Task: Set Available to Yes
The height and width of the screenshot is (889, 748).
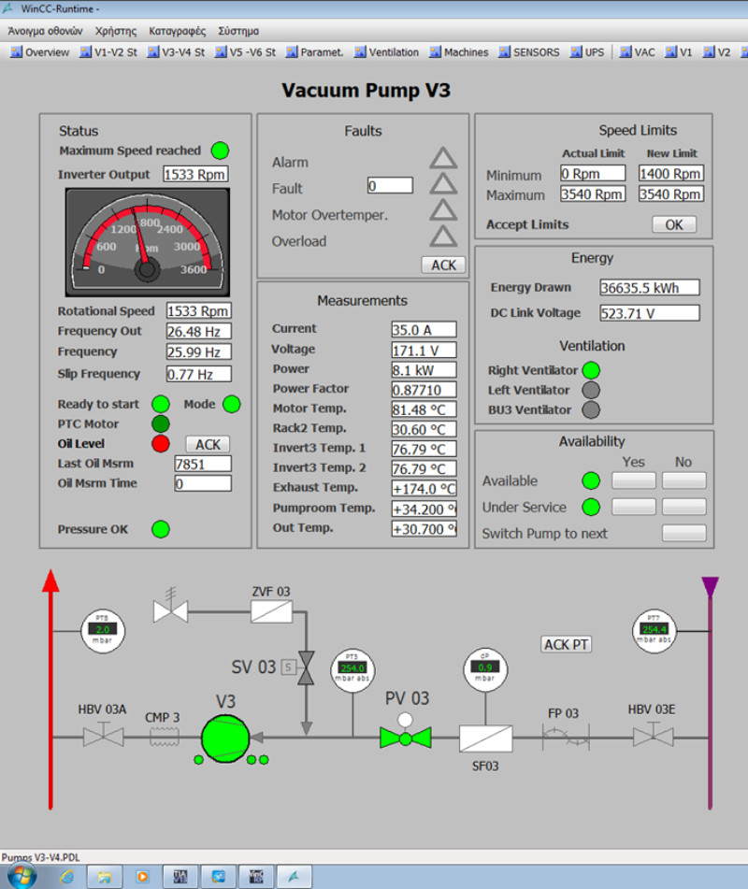Action: tap(633, 480)
